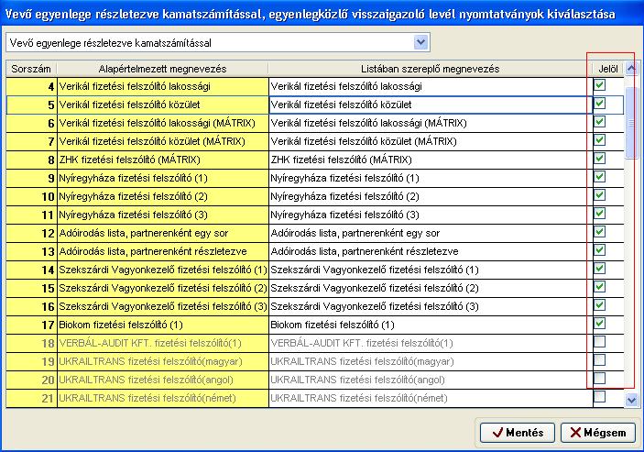The image size is (644, 452).
Task: Toggle checkbox for row 7 közület (MÁTRIX)
Action: pyautogui.click(x=600, y=140)
